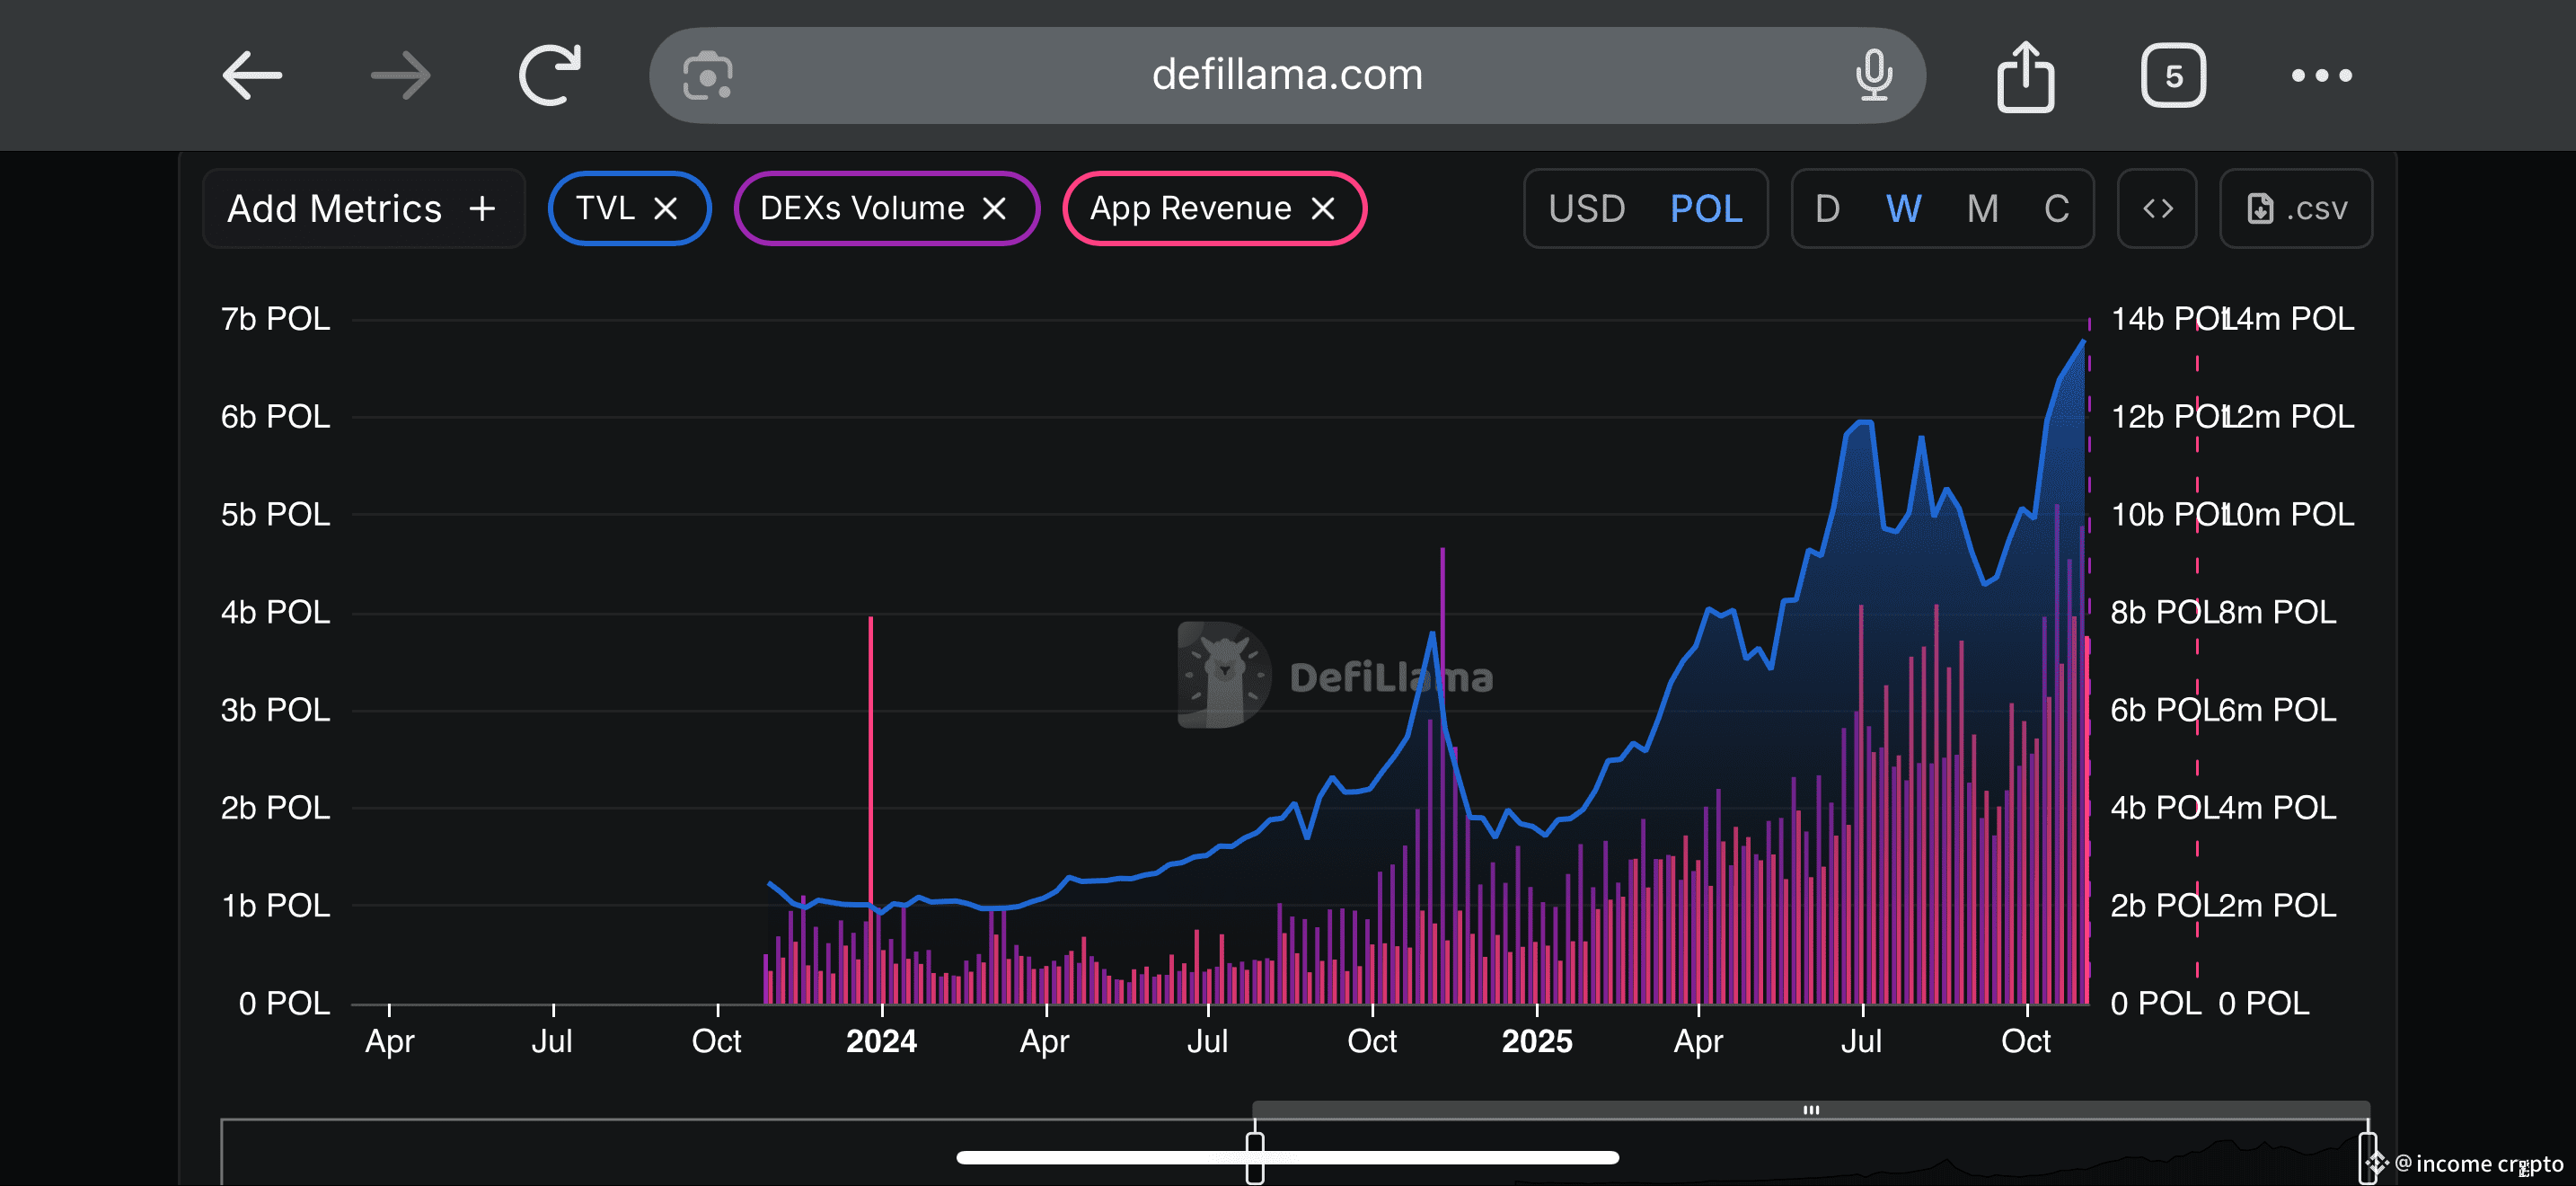Open the three-dot browser menu
Viewport: 2576px width, 1186px height.
pos(2321,76)
